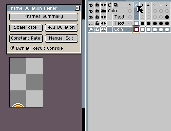Click the onion skin options icon in header
Image resolution: width=171 pixels, height=131 pixels.
pos(110,5)
